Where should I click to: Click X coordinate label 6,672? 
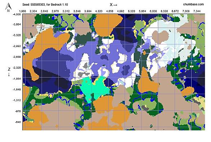[x=175, y=11]
